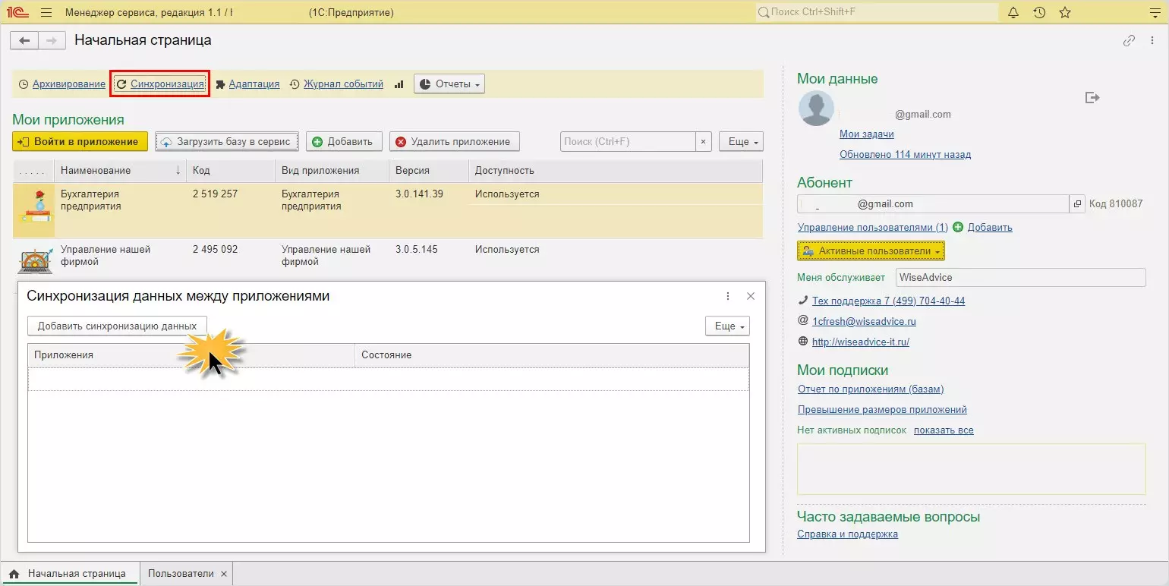The height and width of the screenshot is (586, 1169).
Task: Click in the Поиск (Ctrl+F) field
Action: 628,142
